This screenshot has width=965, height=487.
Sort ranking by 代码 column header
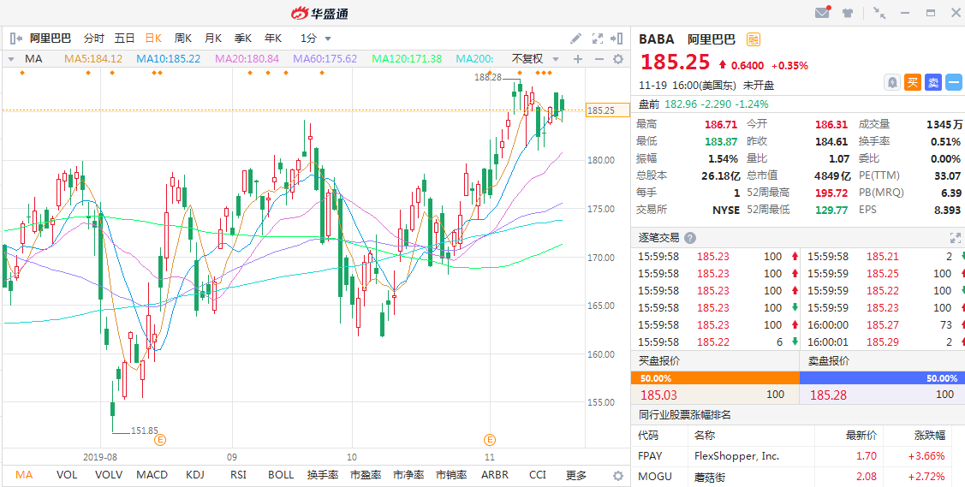648,436
